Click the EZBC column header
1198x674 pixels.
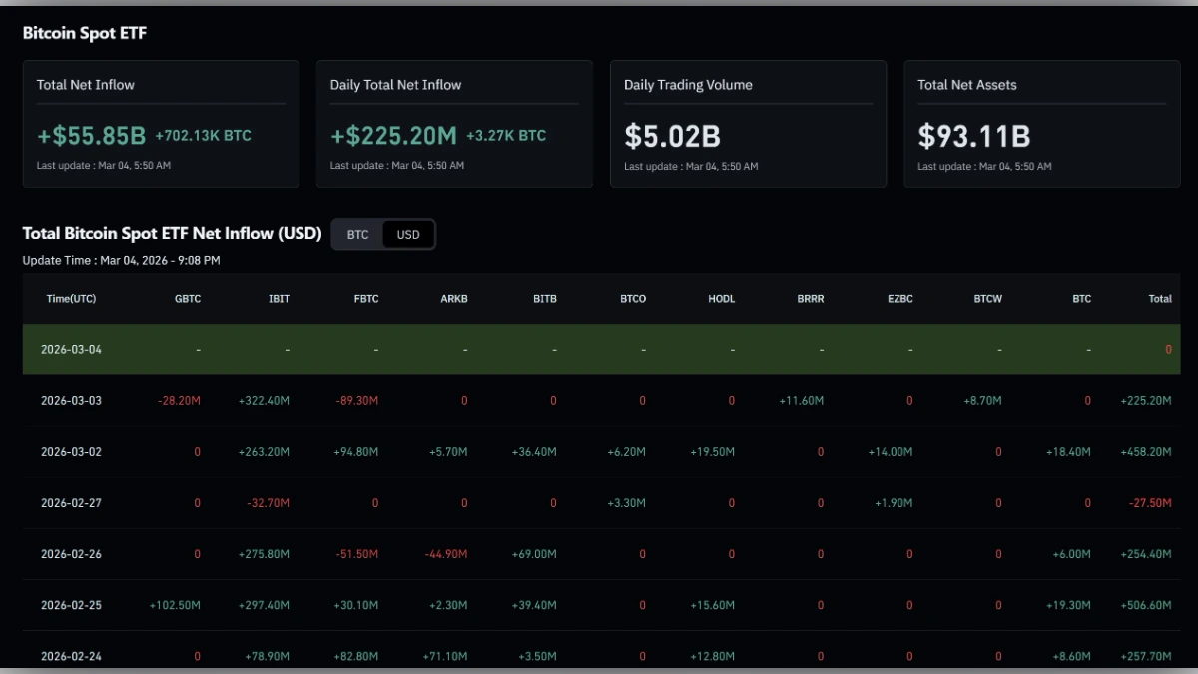click(899, 298)
